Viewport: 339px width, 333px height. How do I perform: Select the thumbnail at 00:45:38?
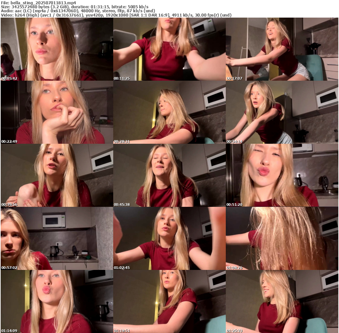tap(169, 175)
